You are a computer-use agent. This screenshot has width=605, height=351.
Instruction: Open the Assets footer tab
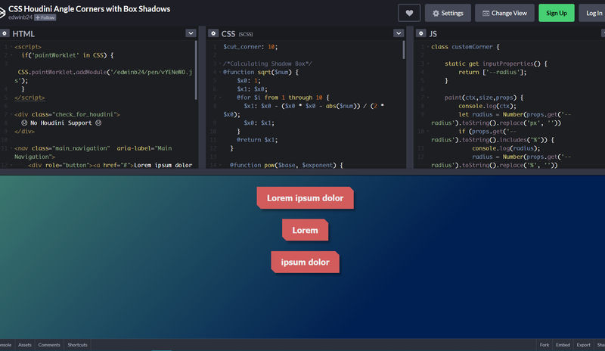click(x=25, y=345)
